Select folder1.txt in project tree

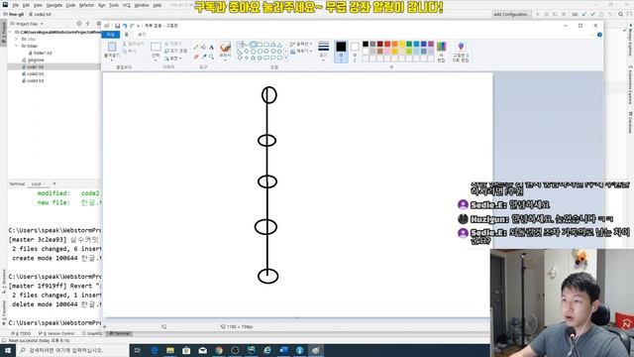[40, 53]
